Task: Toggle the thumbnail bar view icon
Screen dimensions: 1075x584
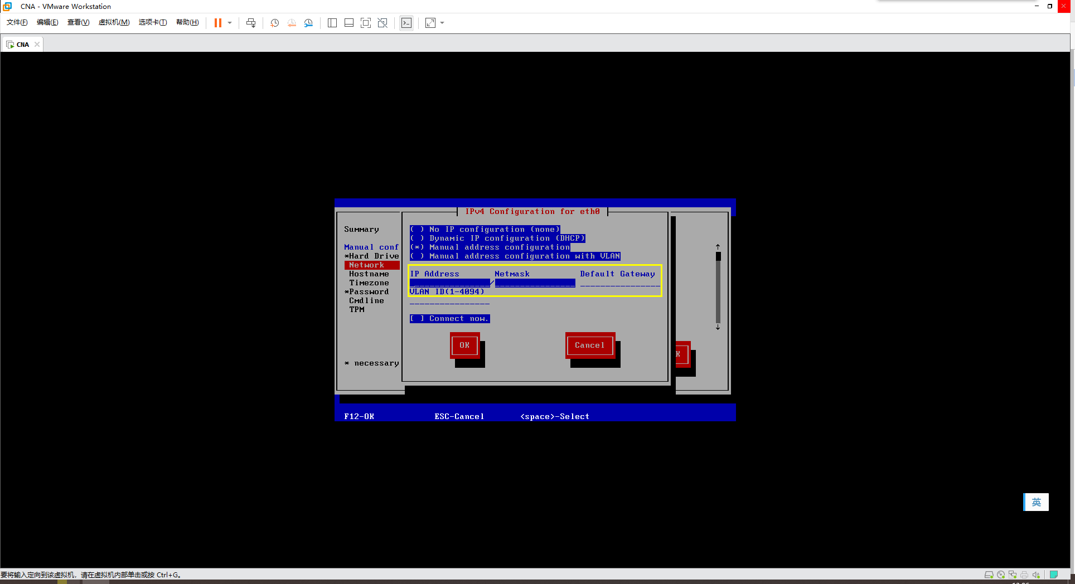Action: coord(349,23)
